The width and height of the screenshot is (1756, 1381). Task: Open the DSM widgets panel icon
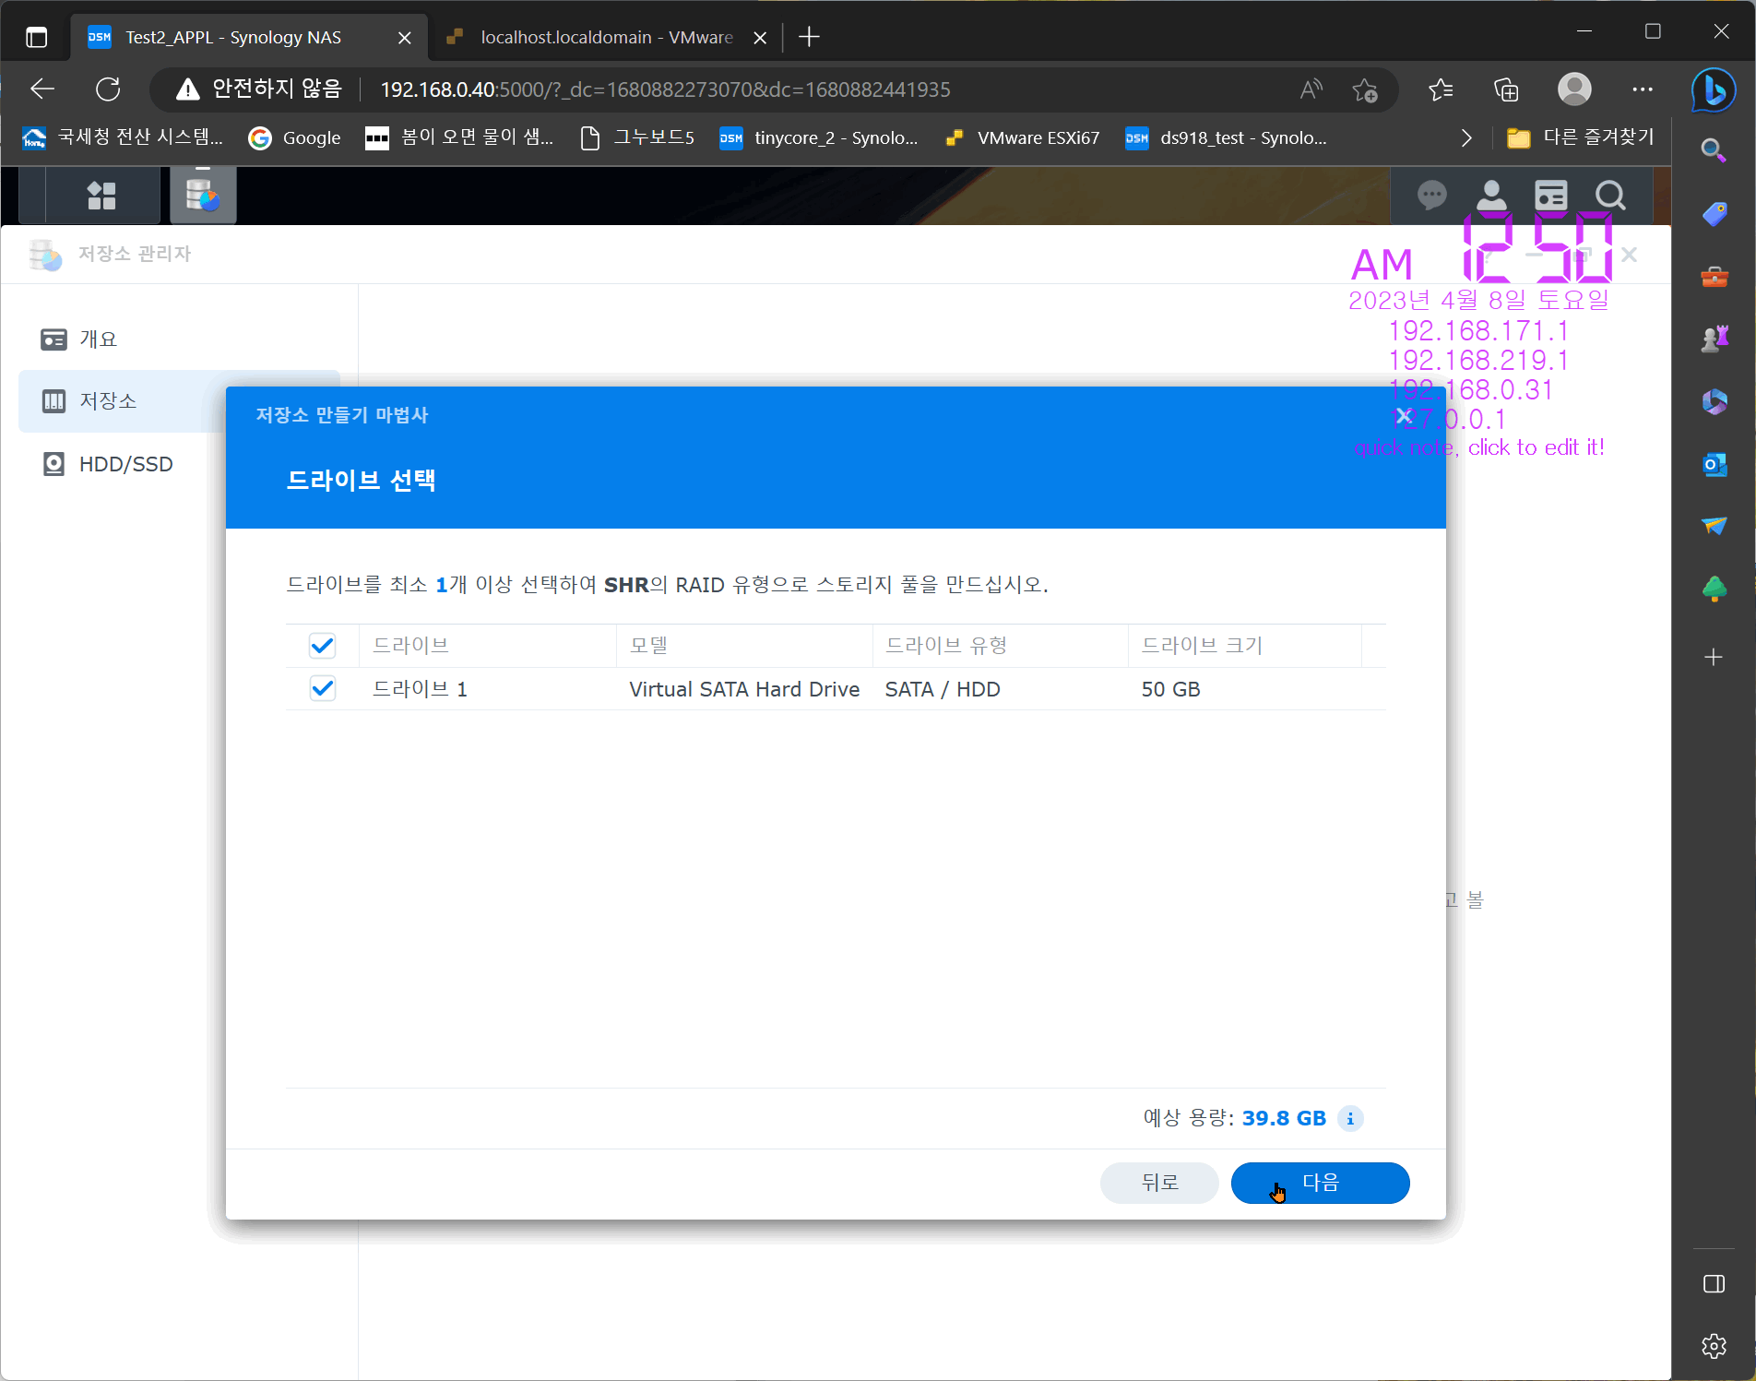pyautogui.click(x=1551, y=196)
